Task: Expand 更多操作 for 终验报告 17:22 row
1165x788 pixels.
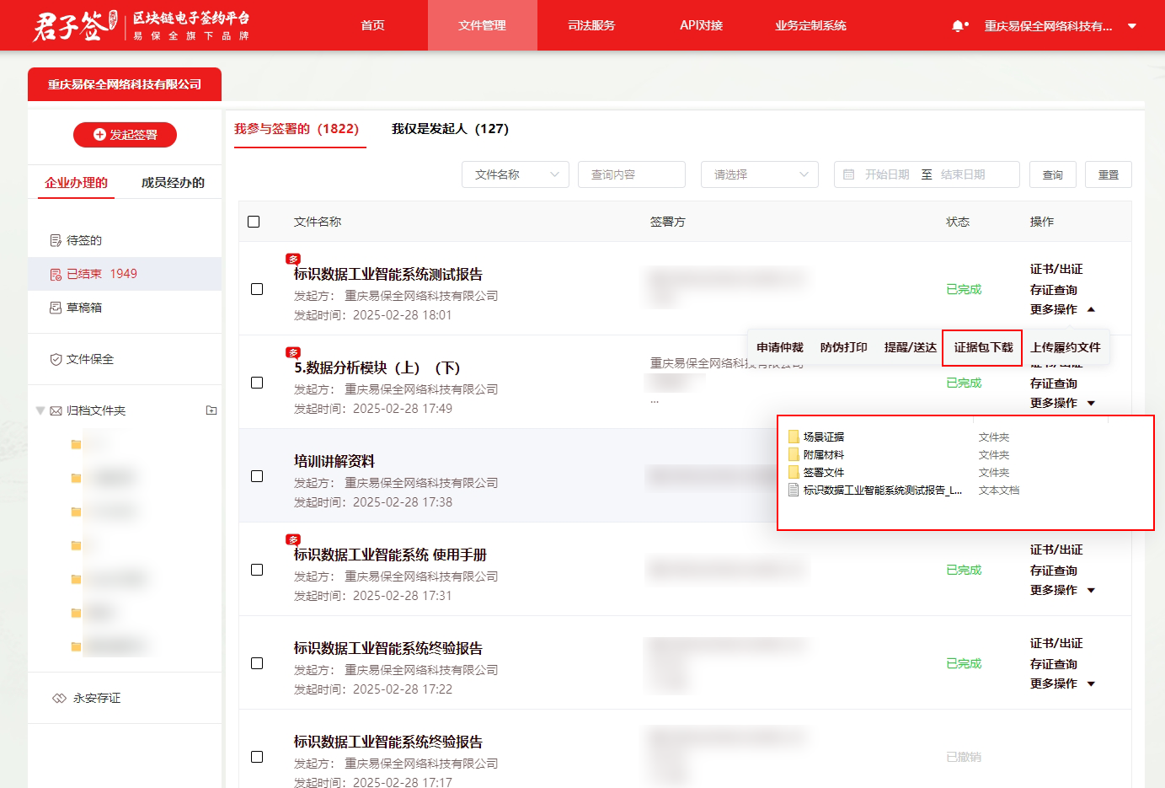Action: point(1062,683)
